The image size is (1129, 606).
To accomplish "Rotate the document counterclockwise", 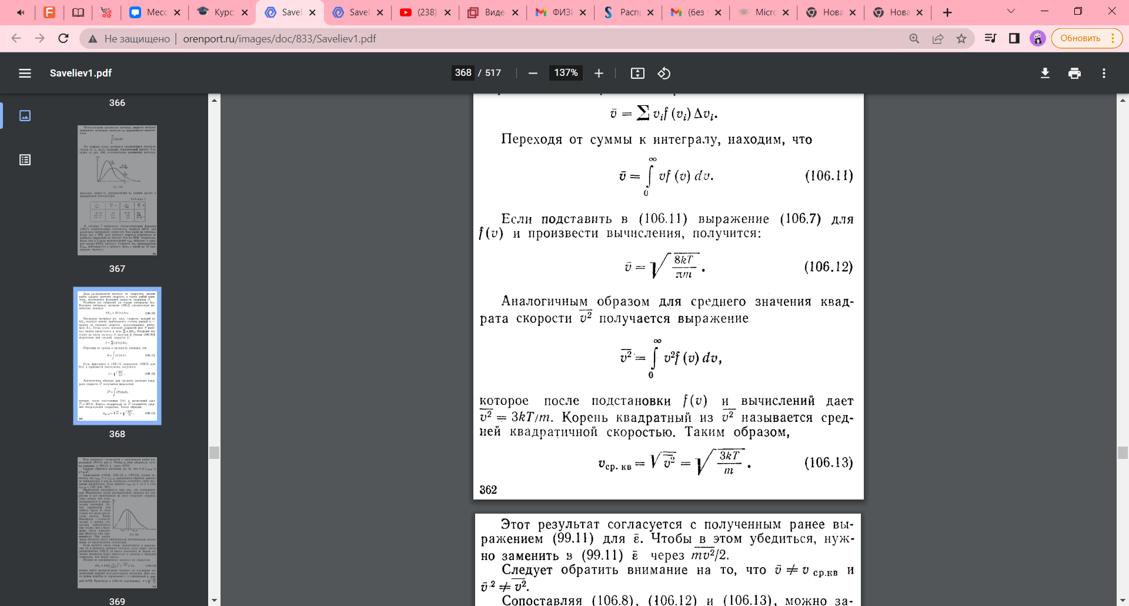I will tap(664, 73).
